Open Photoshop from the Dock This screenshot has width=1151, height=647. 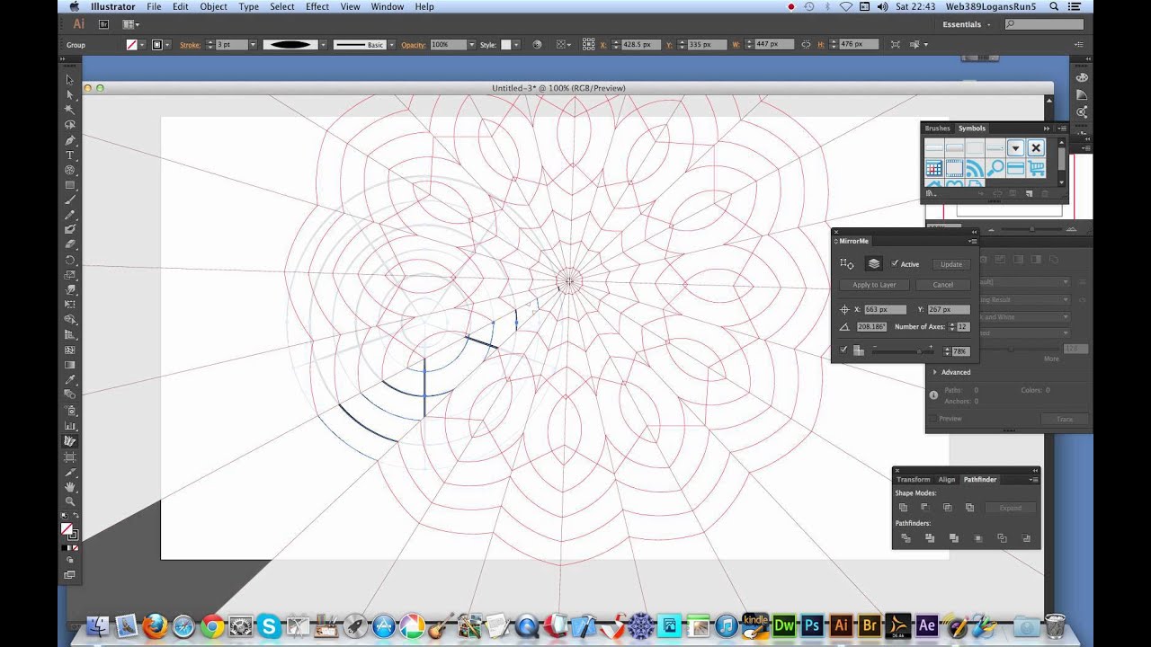coord(813,625)
